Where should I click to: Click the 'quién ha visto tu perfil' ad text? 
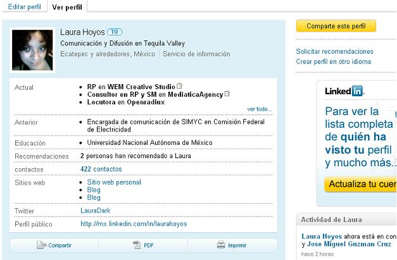click(358, 144)
